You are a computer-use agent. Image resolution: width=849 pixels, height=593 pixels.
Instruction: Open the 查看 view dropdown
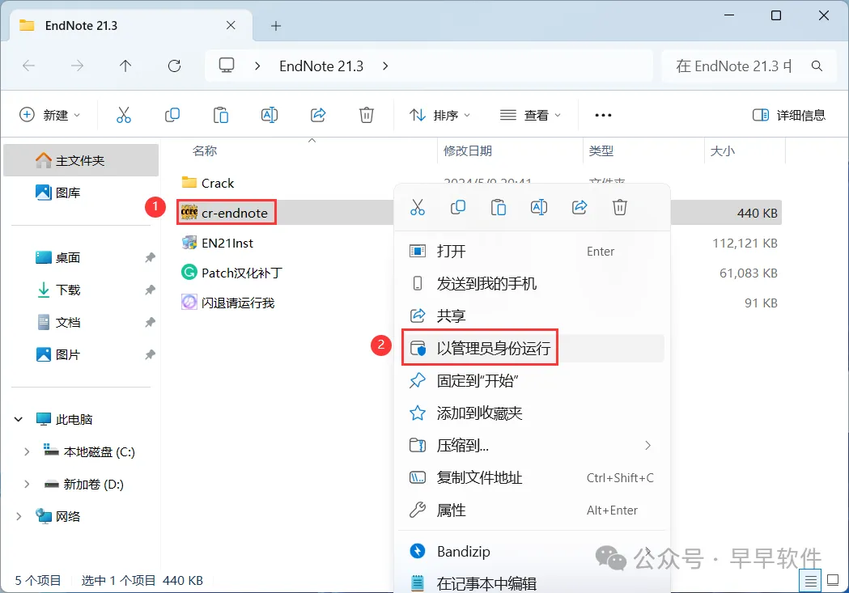[530, 115]
